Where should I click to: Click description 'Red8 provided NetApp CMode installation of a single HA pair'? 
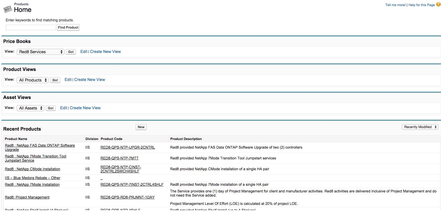coord(220,169)
